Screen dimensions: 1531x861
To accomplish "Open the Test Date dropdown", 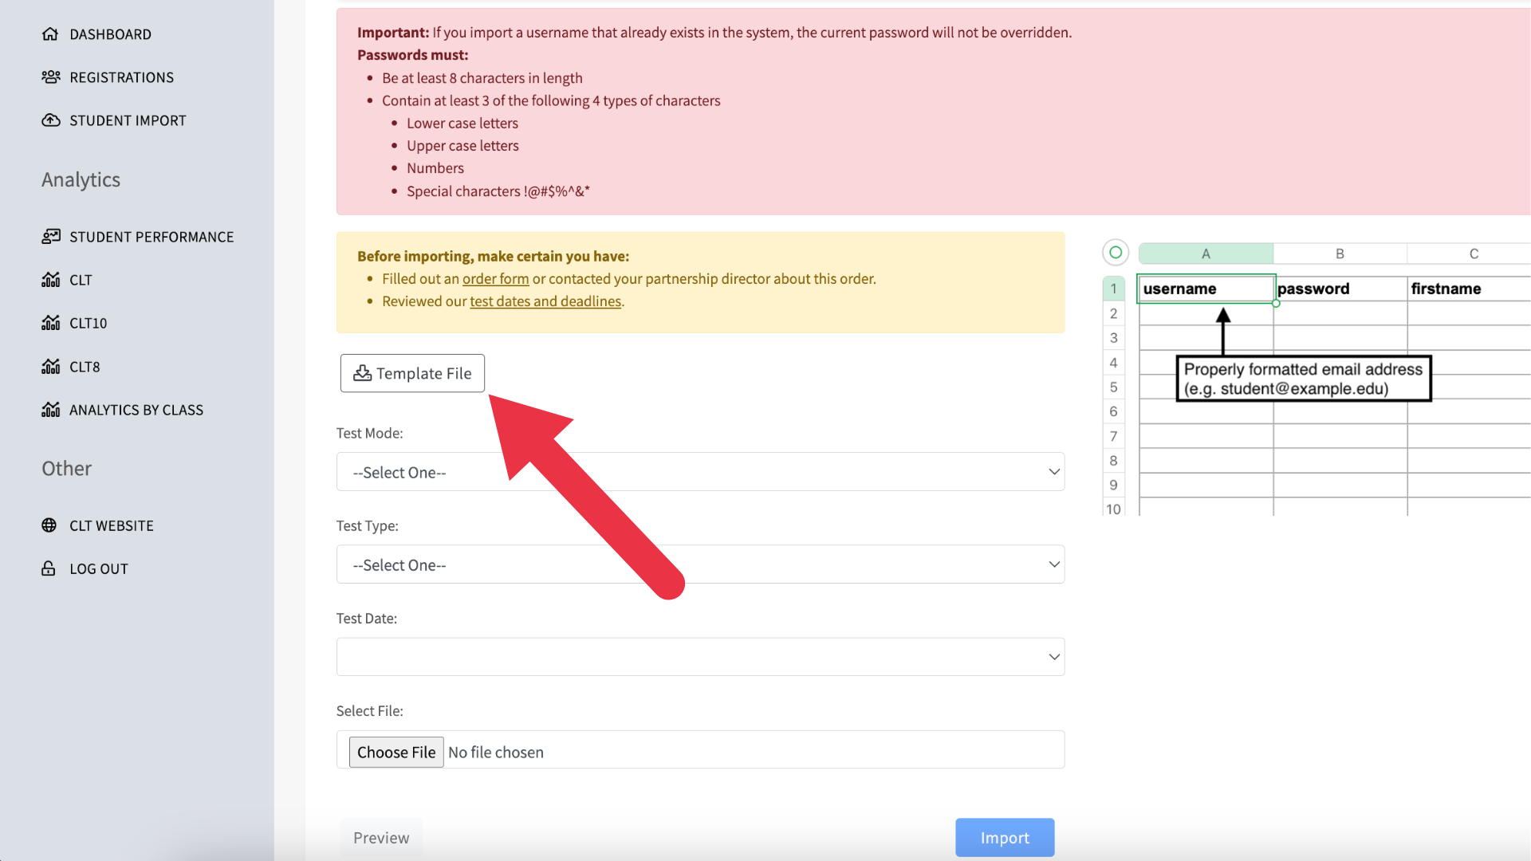I will 700,657.
